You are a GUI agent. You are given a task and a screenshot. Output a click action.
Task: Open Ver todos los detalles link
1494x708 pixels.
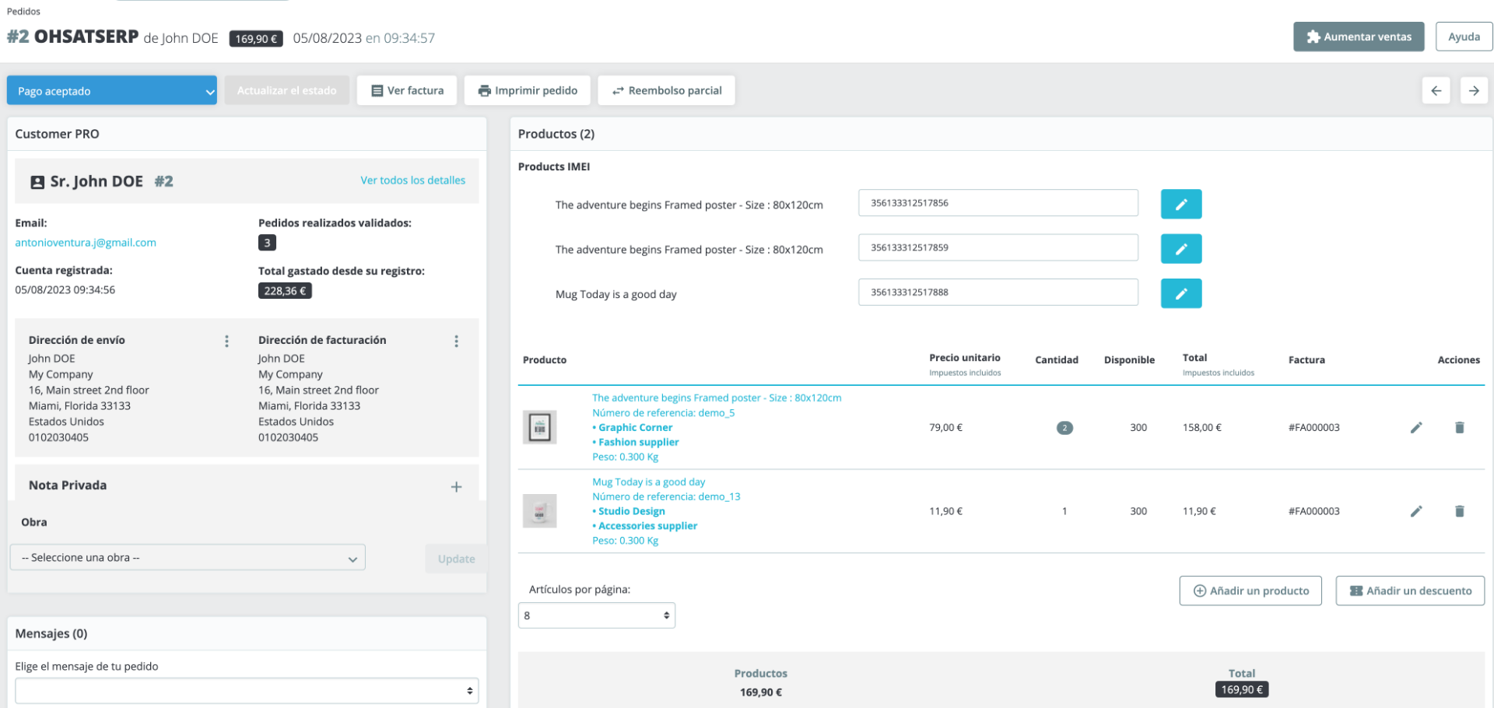coord(412,180)
